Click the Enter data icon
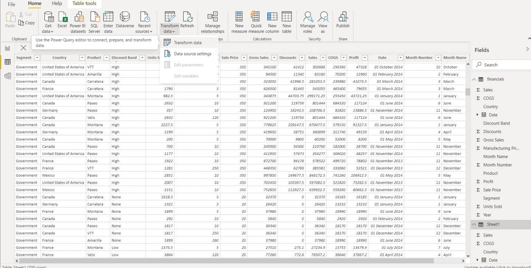The height and width of the screenshot is (268, 531). 108,21
